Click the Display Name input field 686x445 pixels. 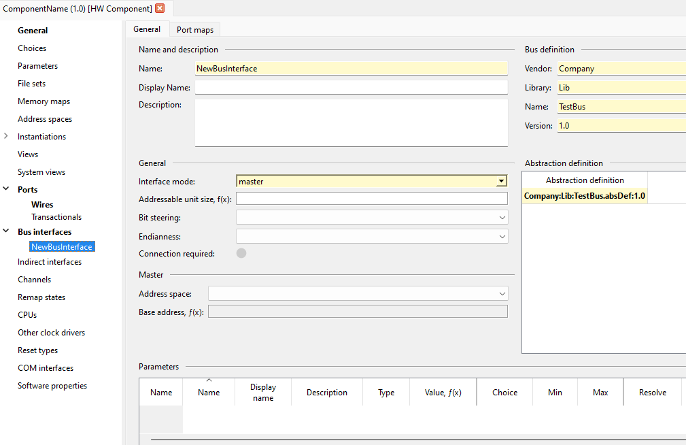click(351, 87)
